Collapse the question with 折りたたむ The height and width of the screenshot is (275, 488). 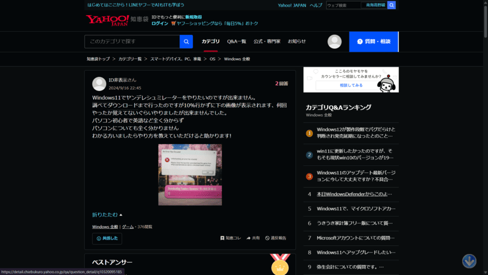tap(107, 215)
